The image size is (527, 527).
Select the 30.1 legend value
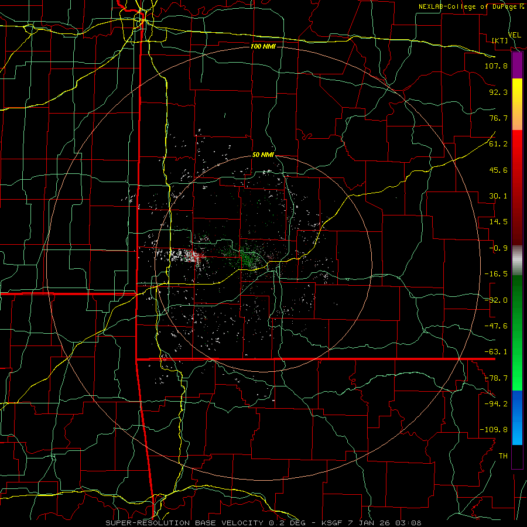[x=498, y=196]
